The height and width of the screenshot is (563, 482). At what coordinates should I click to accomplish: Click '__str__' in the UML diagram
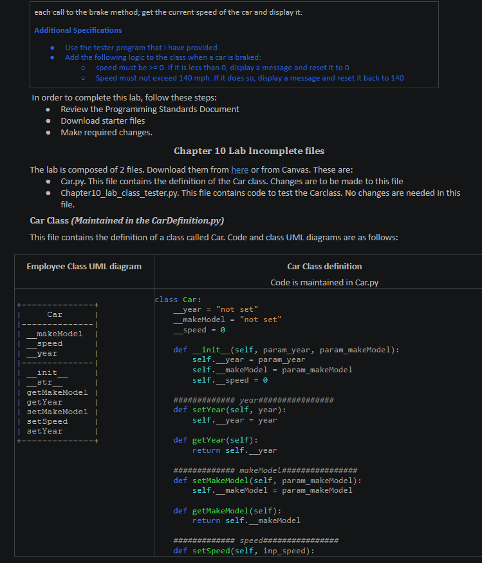click(44, 383)
